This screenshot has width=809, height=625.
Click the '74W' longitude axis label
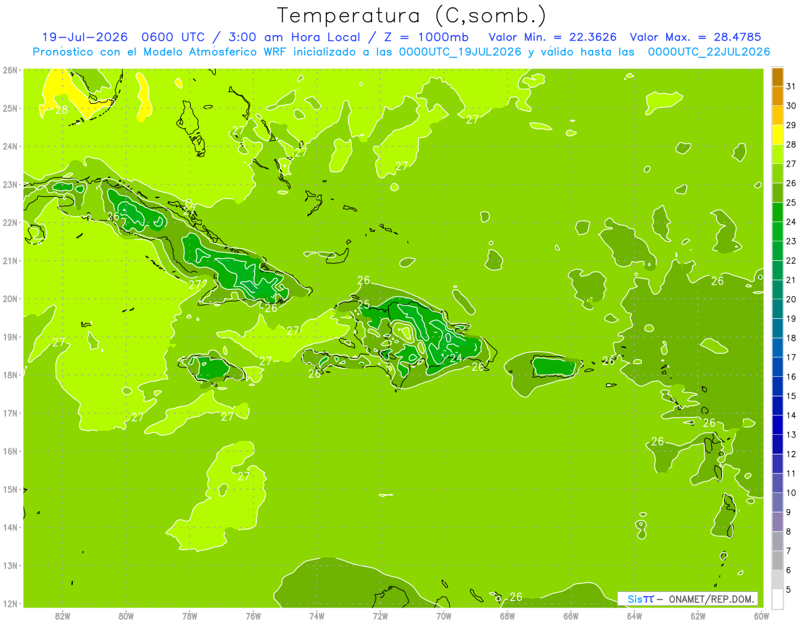coord(317,616)
